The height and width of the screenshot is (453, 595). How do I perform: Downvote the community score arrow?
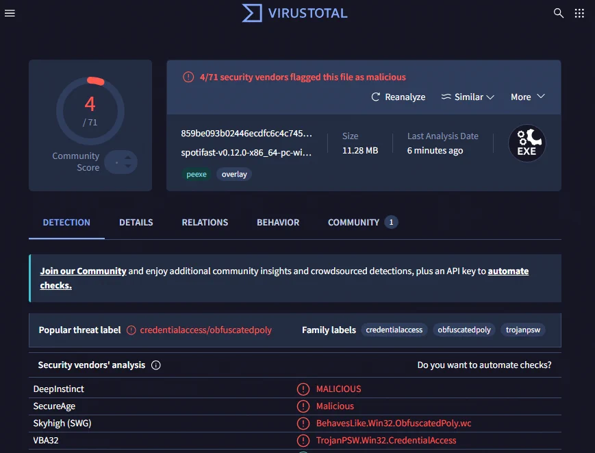[x=128, y=166]
